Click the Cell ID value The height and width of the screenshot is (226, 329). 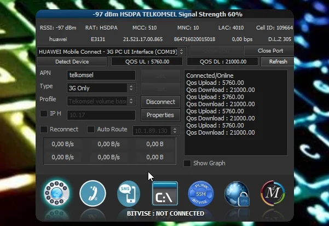[274, 28]
